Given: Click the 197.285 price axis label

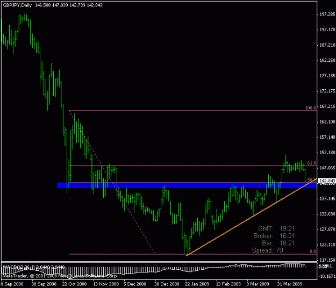Looking at the screenshot, I should [x=327, y=15].
